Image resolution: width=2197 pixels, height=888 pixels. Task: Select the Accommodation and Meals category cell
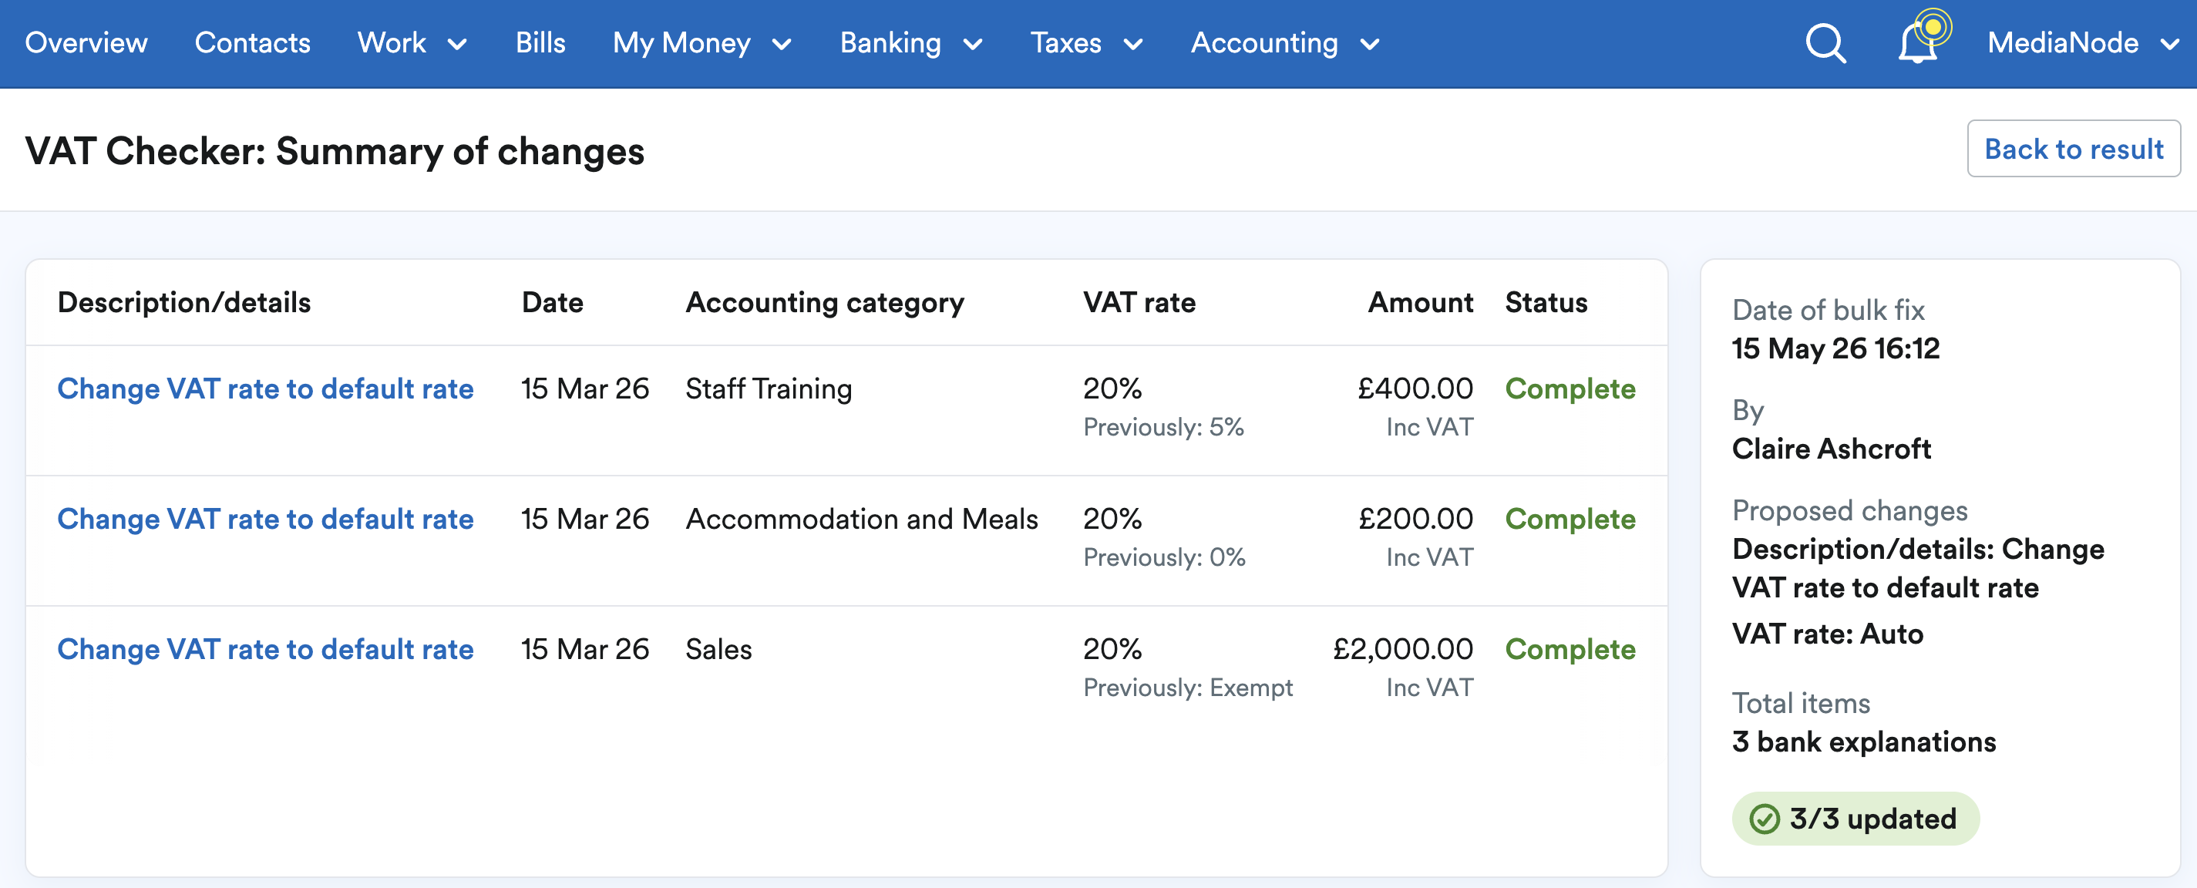tap(861, 520)
